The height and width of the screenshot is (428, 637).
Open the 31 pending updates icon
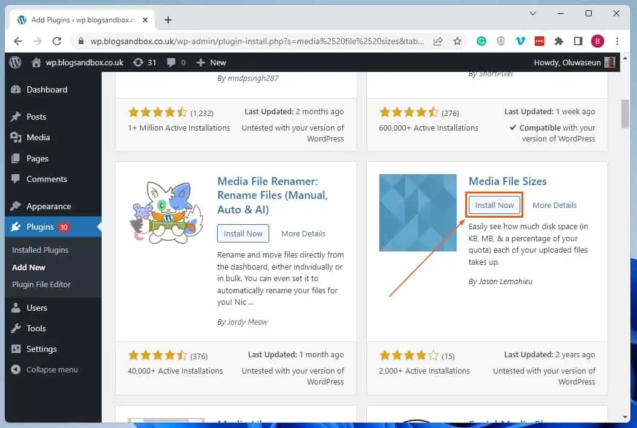(x=145, y=62)
